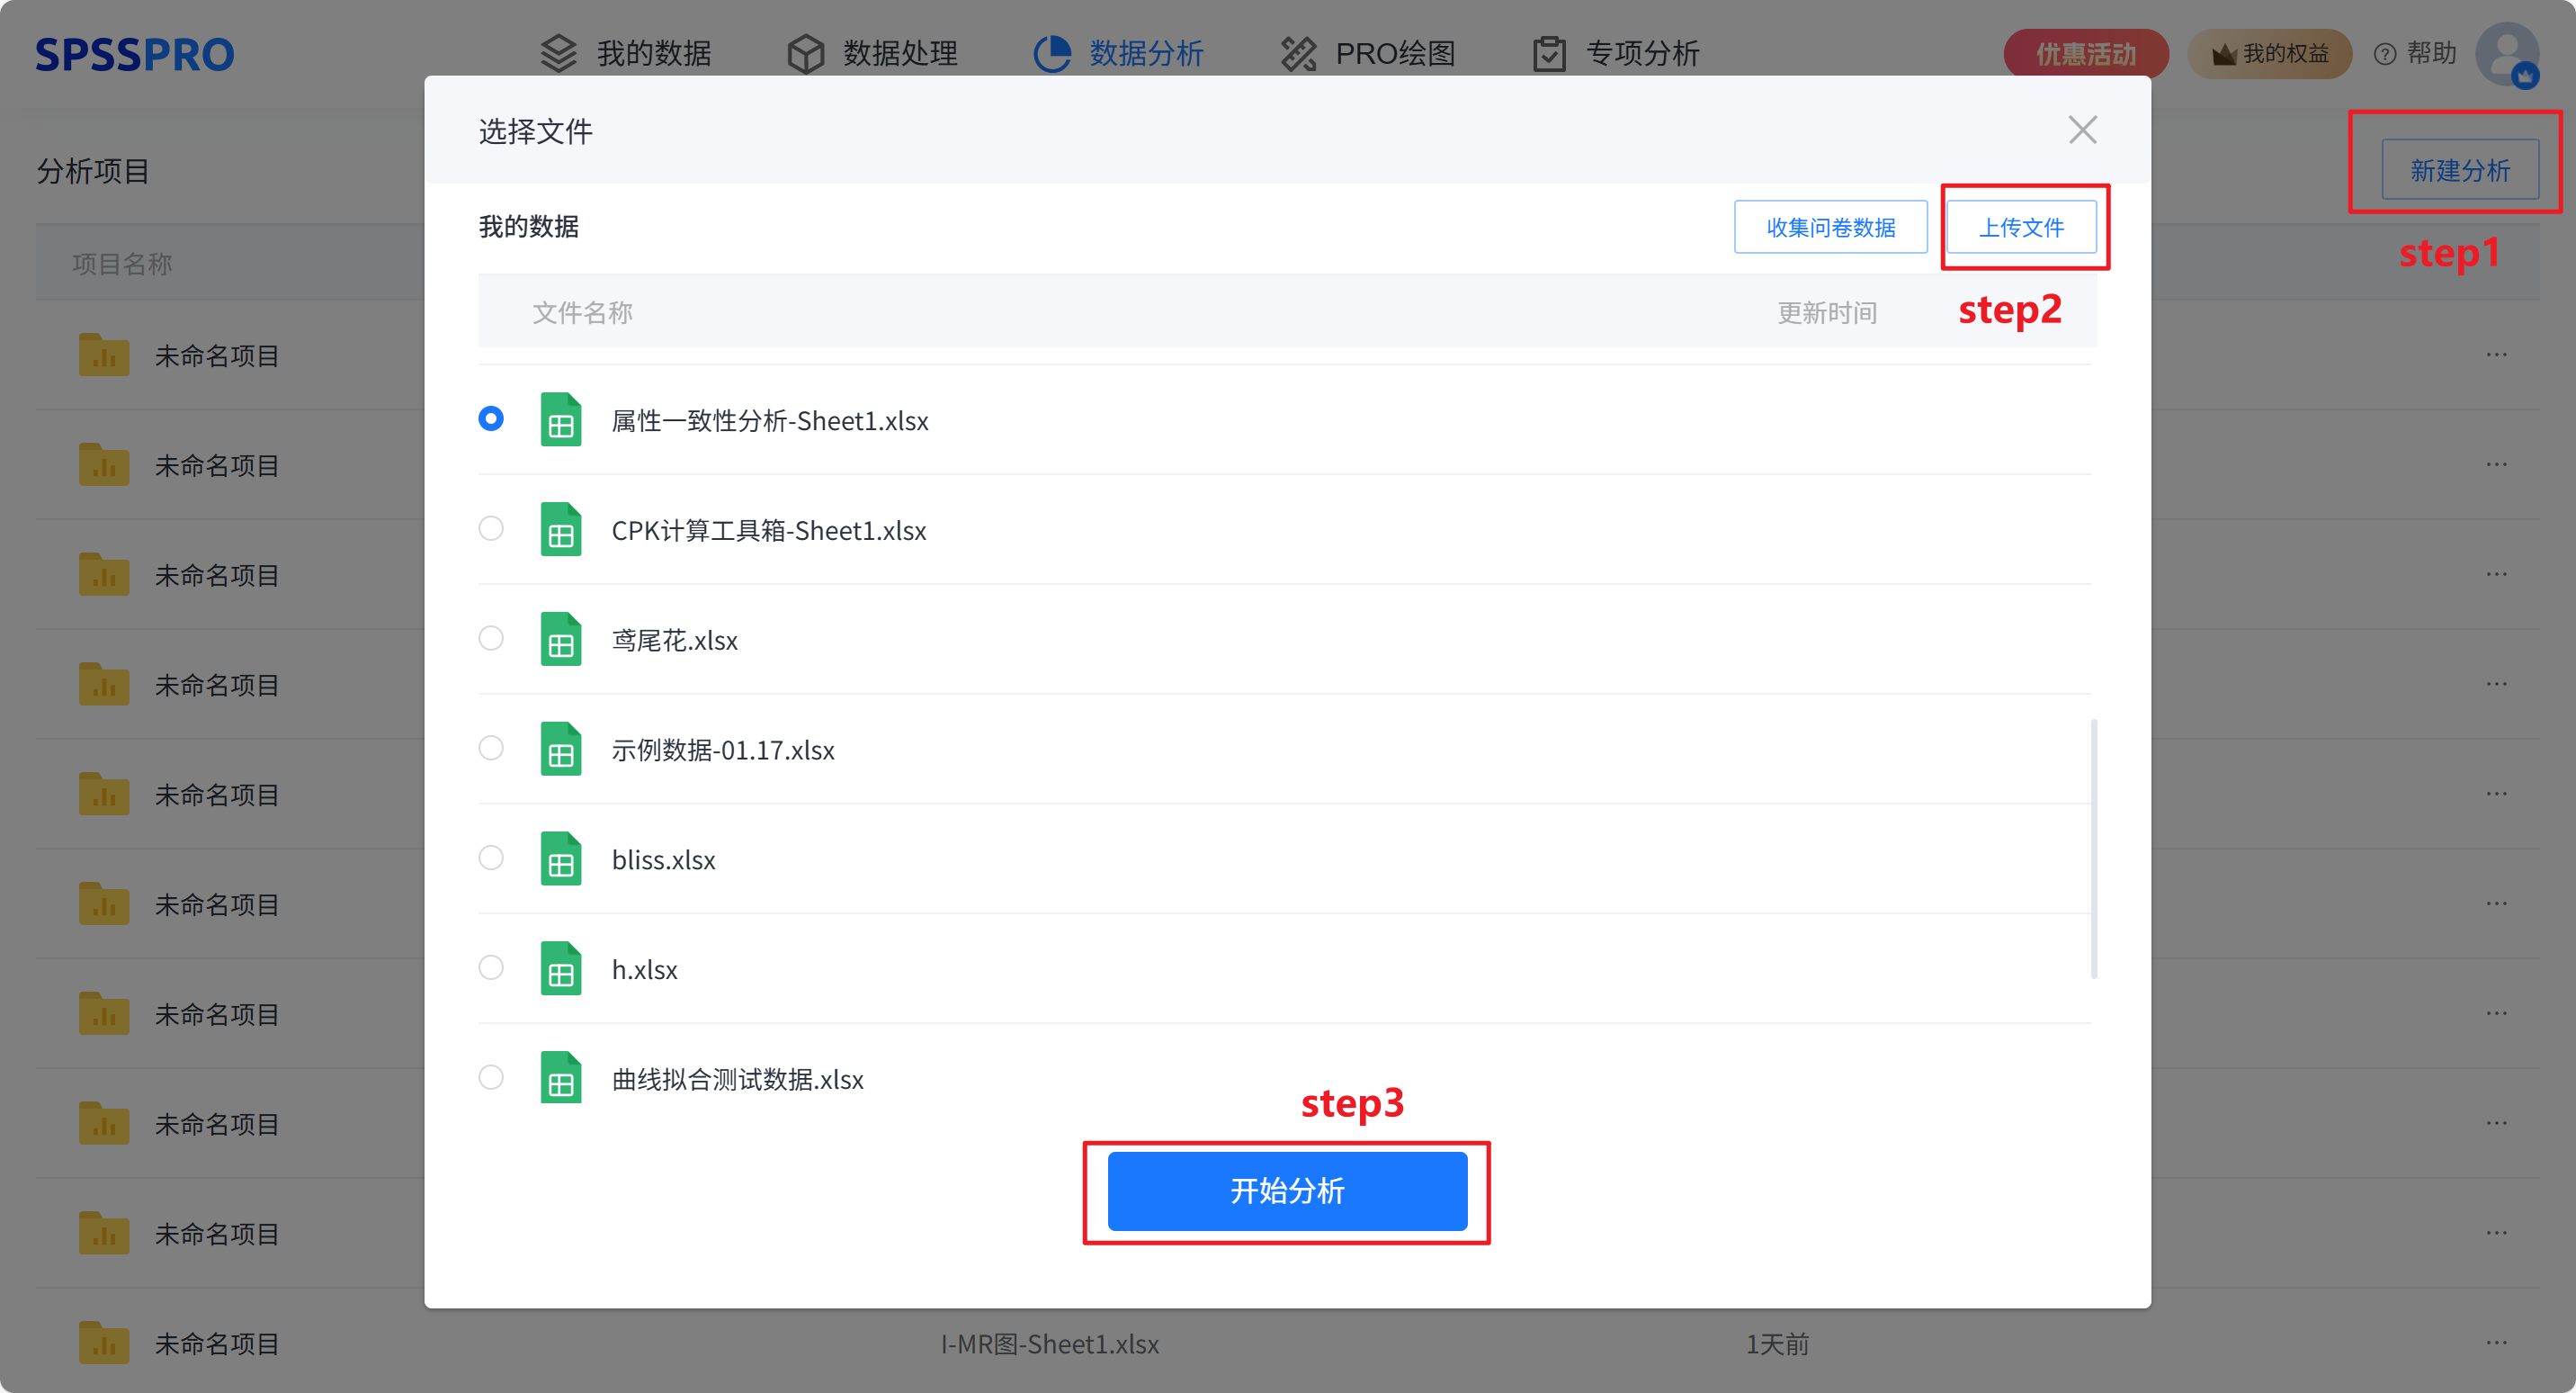2576x1393 pixels.
Task: Open 数据分析 in top navigation
Action: pyautogui.click(x=1118, y=53)
